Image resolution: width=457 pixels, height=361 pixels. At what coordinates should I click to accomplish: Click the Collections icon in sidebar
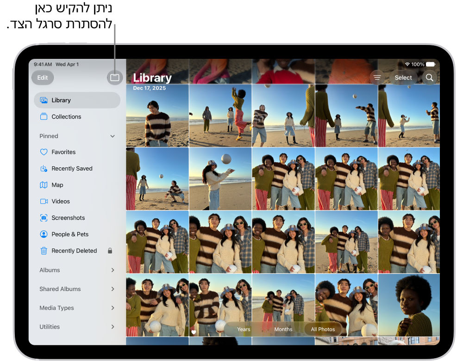pos(44,117)
